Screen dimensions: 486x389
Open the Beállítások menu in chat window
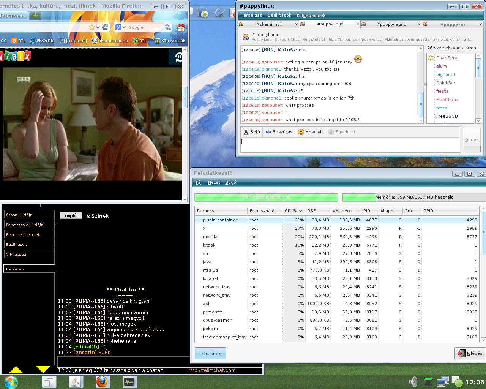coord(279,16)
